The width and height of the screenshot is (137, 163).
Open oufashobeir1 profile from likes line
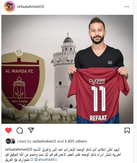pos(44,141)
